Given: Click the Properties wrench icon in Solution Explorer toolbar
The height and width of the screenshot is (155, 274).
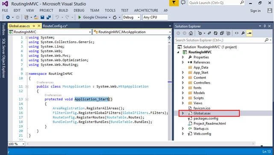Looking at the screenshot, I should (243, 33).
